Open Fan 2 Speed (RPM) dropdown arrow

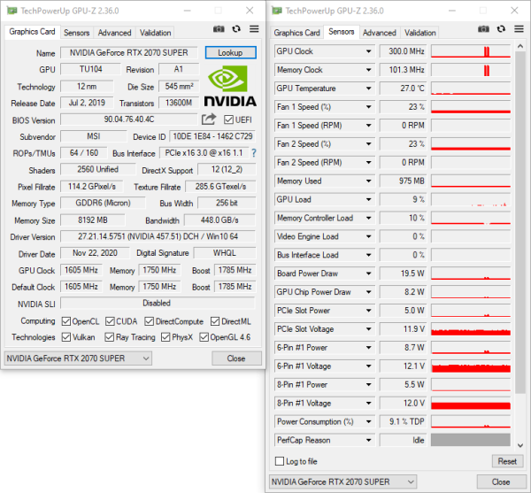click(x=368, y=163)
